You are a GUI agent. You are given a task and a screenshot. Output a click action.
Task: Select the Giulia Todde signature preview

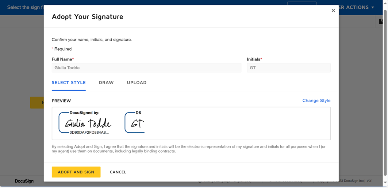coord(85,123)
